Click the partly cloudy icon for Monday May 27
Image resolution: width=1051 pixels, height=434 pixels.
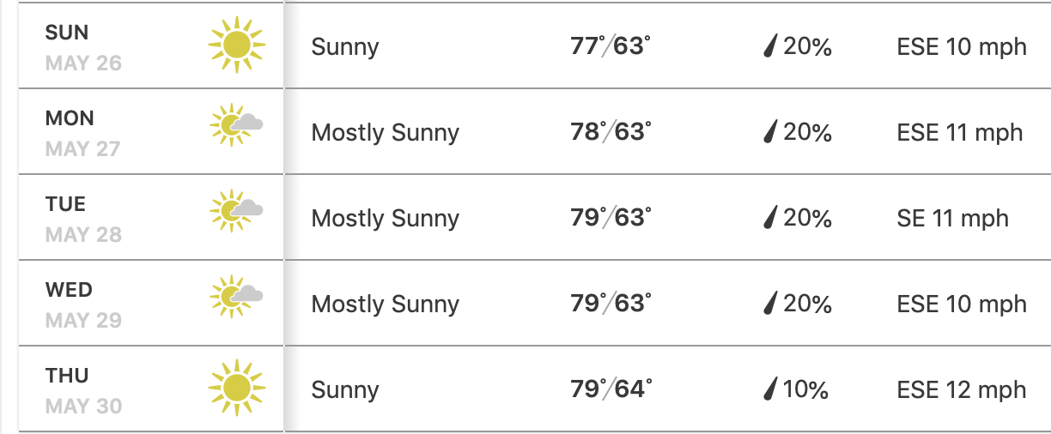[x=236, y=125]
